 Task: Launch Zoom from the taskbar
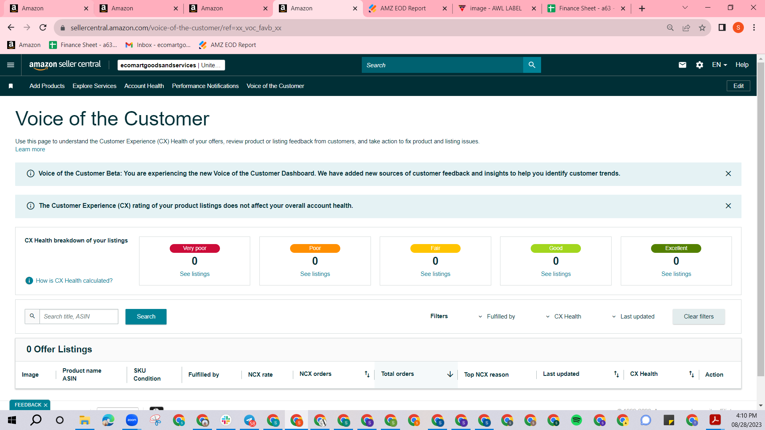pyautogui.click(x=132, y=420)
